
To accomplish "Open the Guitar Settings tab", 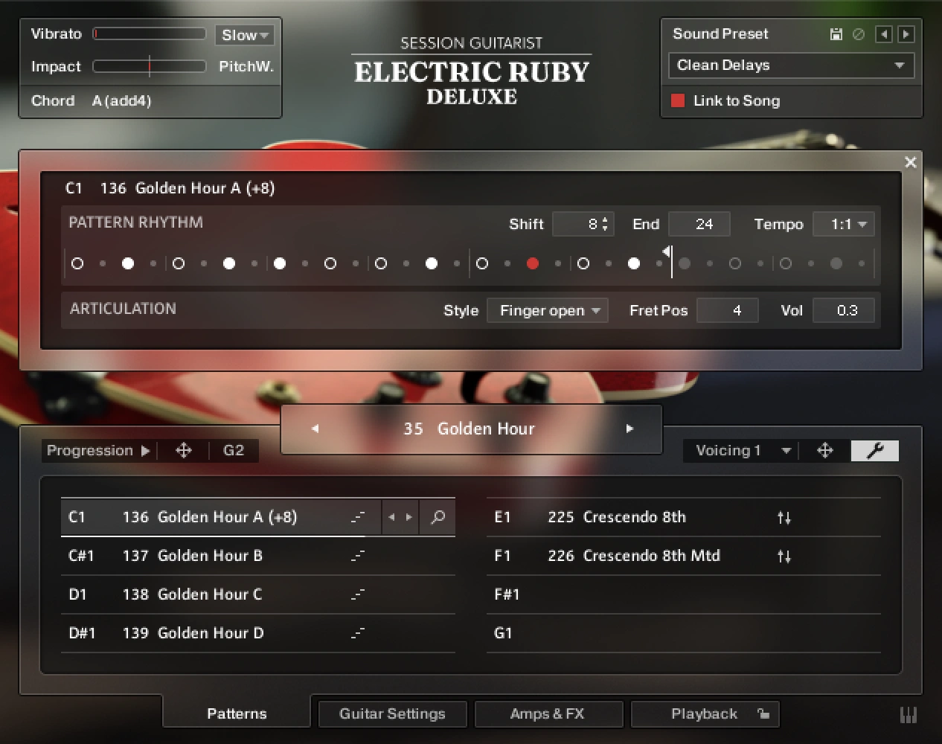I will [x=392, y=713].
